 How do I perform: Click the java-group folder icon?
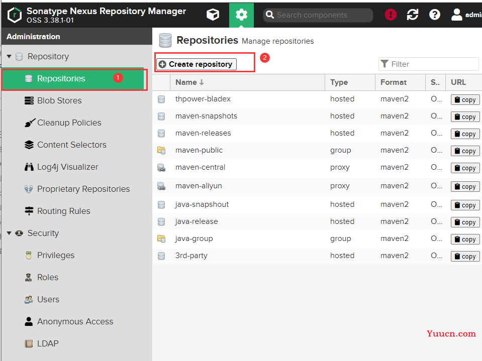161,239
